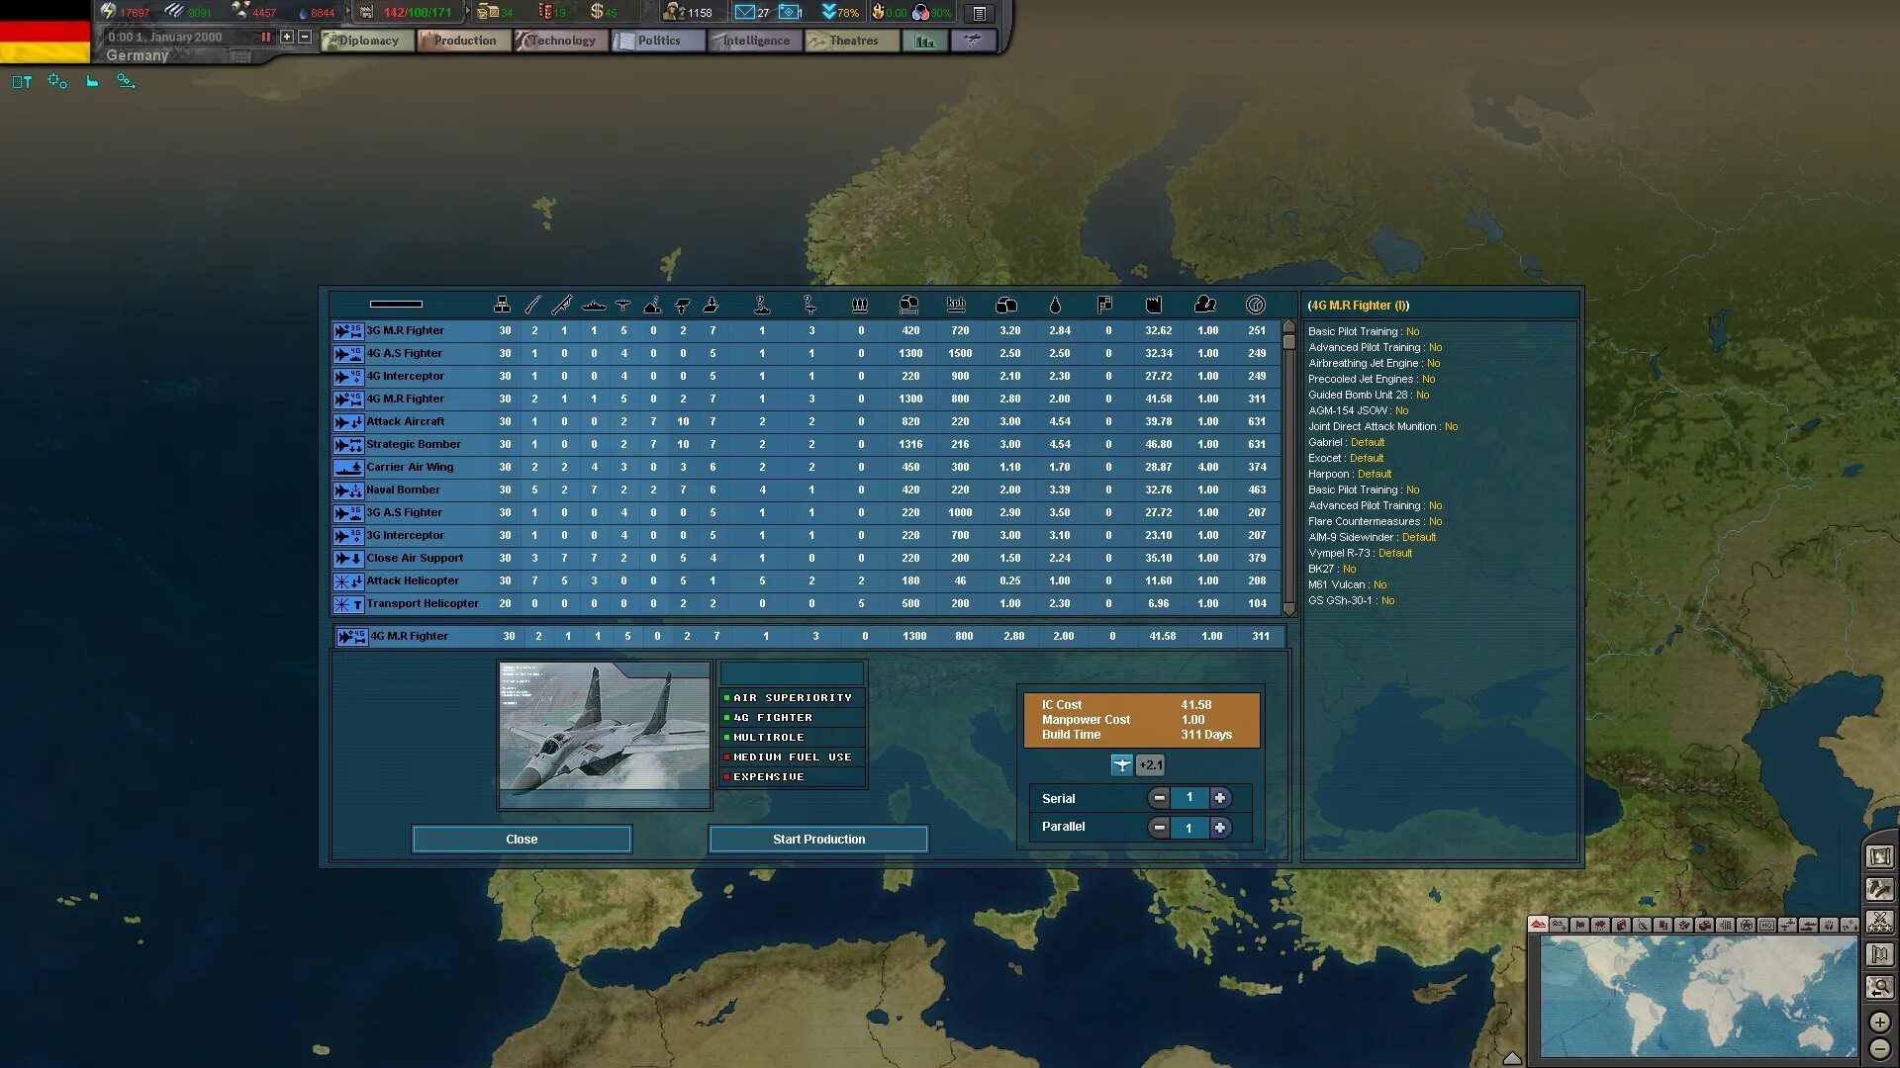
Task: Open the statistics ledger chart icon
Action: (925, 41)
